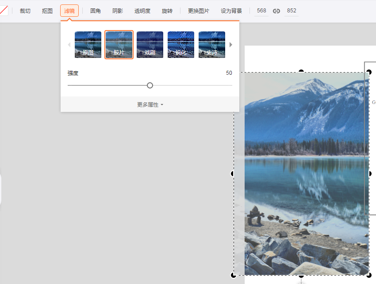Open the 阴影 shadow option
This screenshot has width=376, height=284.
coord(118,11)
